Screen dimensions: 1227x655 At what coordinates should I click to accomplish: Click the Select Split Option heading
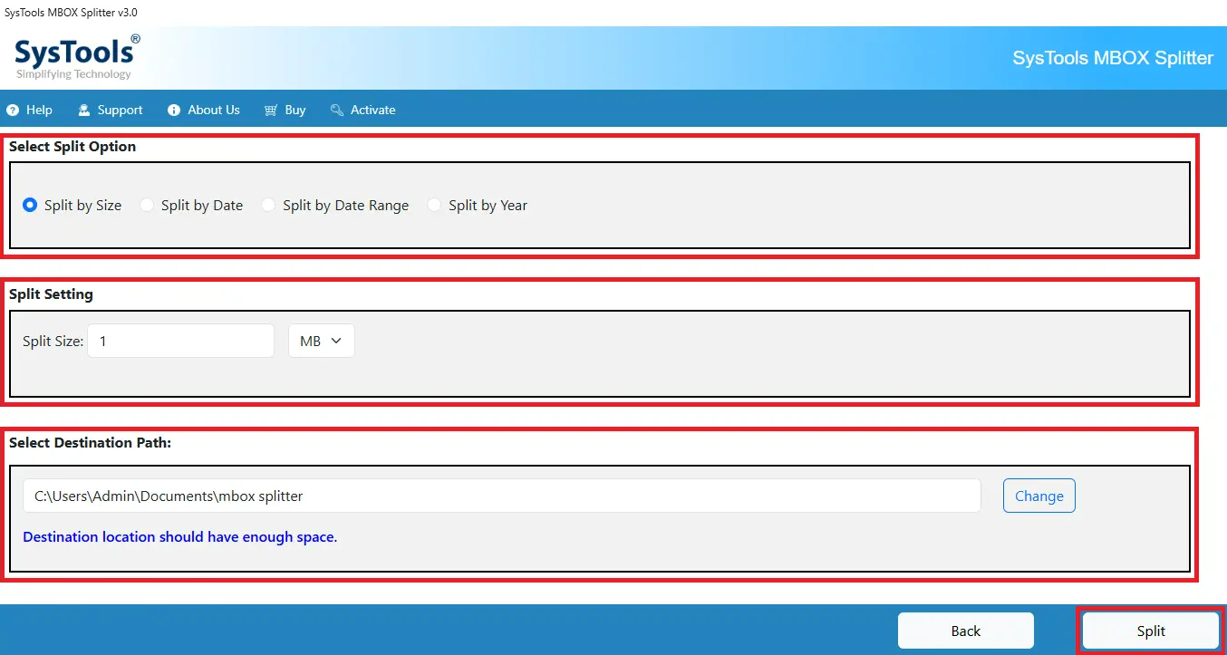pos(72,147)
